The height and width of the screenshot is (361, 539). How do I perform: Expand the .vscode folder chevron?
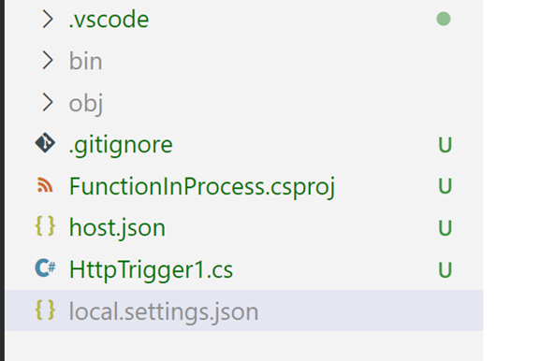(48, 19)
